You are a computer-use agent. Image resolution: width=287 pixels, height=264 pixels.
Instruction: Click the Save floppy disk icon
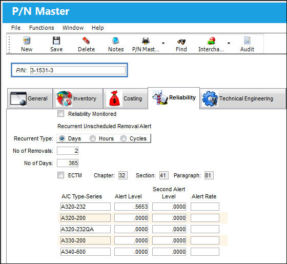pyautogui.click(x=56, y=40)
